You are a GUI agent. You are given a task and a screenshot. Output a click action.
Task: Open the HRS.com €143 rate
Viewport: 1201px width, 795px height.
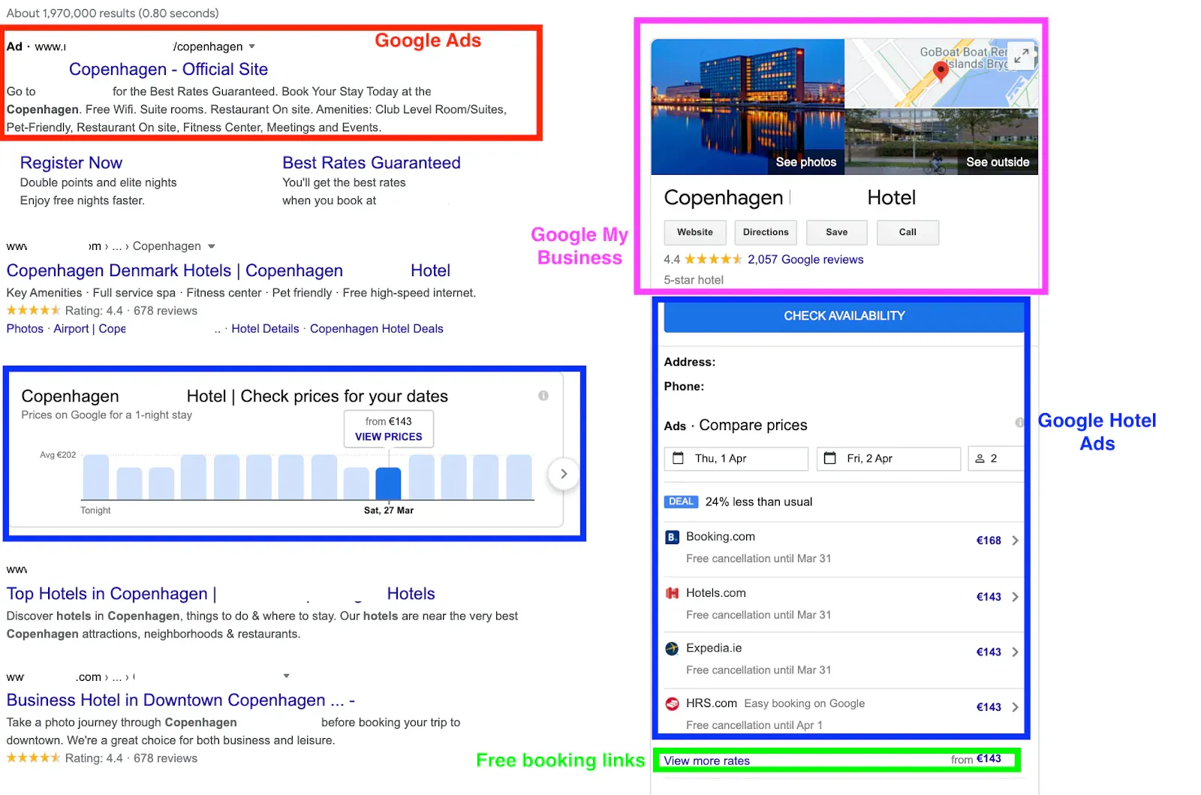(989, 707)
